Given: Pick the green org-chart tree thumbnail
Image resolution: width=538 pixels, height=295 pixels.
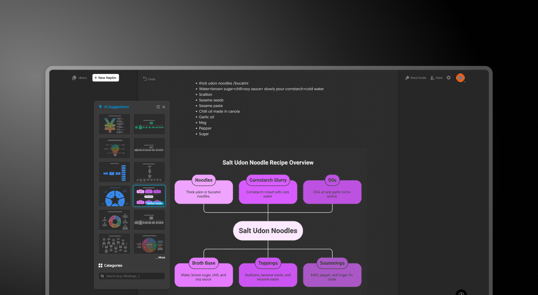Looking at the screenshot, I should (149, 124).
